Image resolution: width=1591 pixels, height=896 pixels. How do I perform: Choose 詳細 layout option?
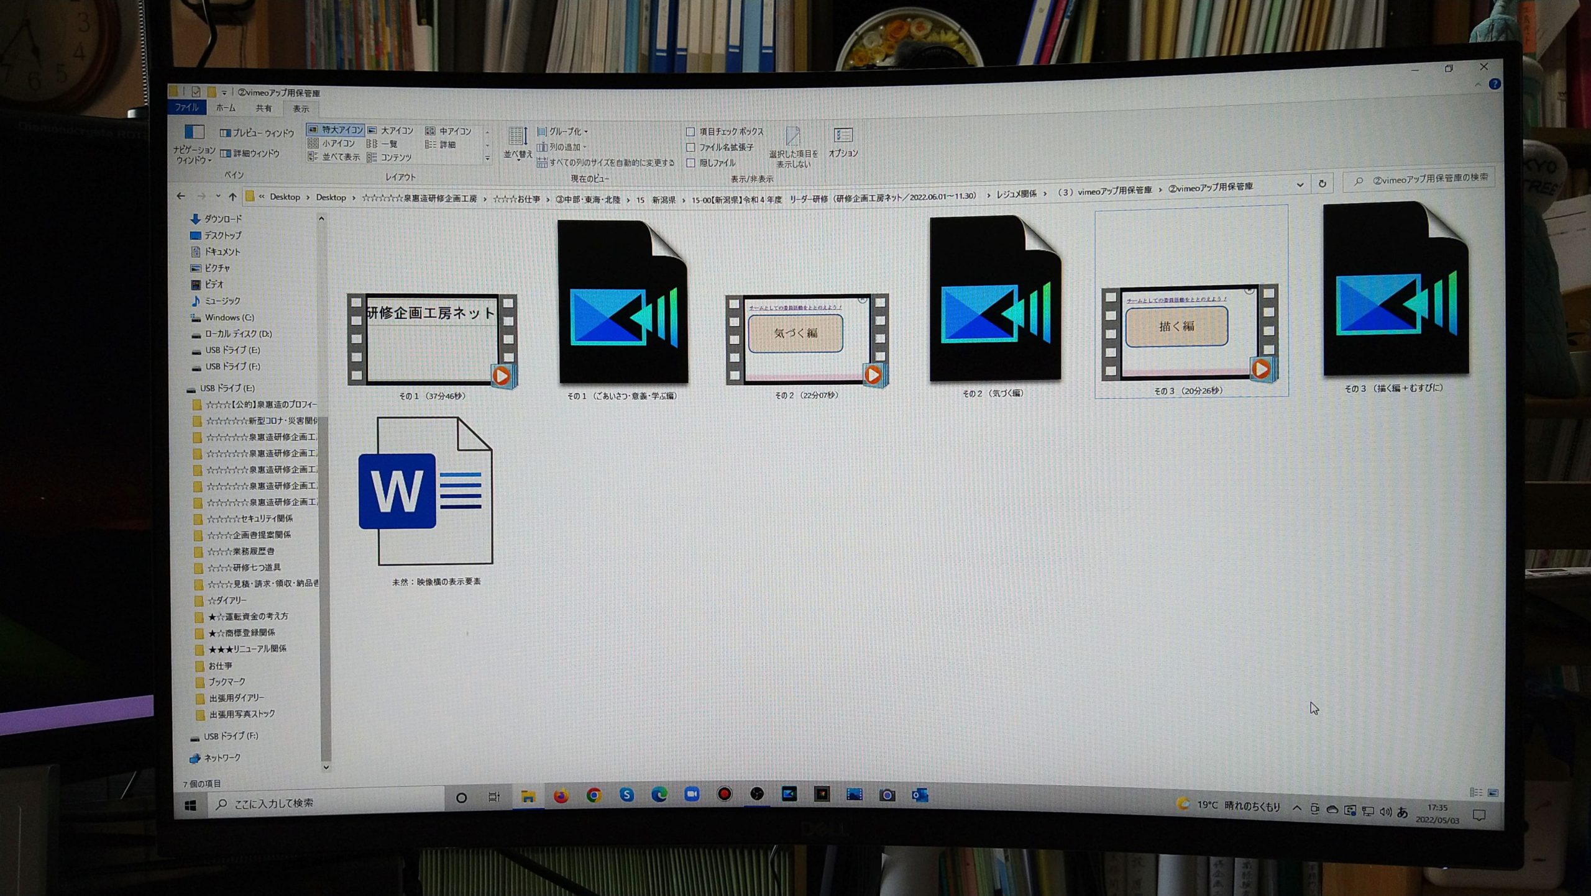441,145
